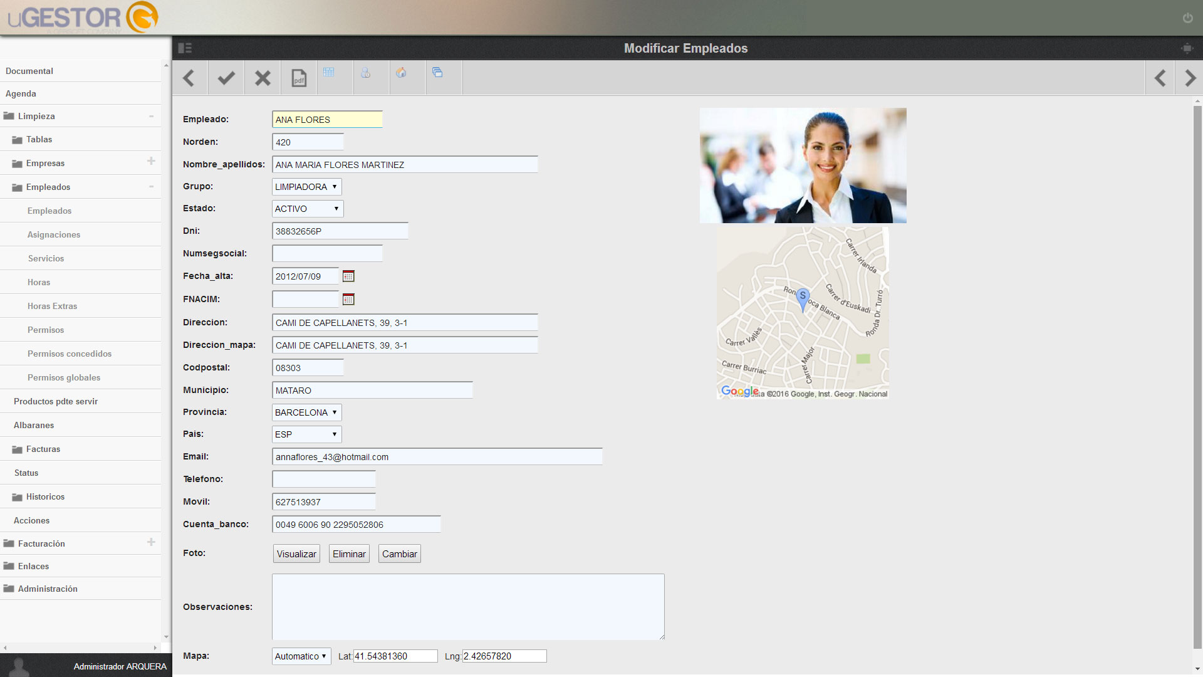Viewport: 1203px width, 677px height.
Task: Click the Visualizar photo button
Action: [x=296, y=554]
